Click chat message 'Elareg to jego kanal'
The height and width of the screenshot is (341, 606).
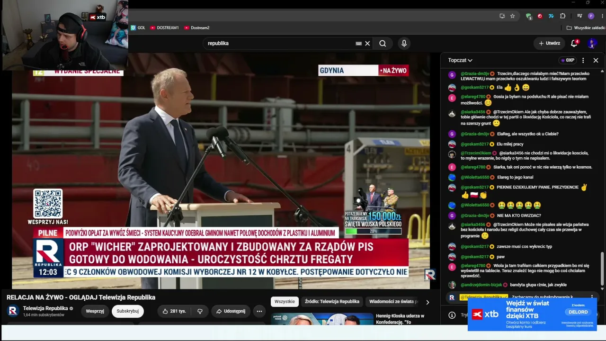(x=515, y=177)
